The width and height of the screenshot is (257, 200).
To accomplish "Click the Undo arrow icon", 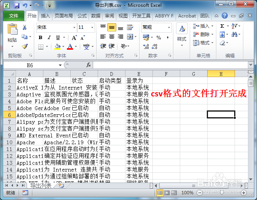I will pyautogui.click(x=25, y=6).
